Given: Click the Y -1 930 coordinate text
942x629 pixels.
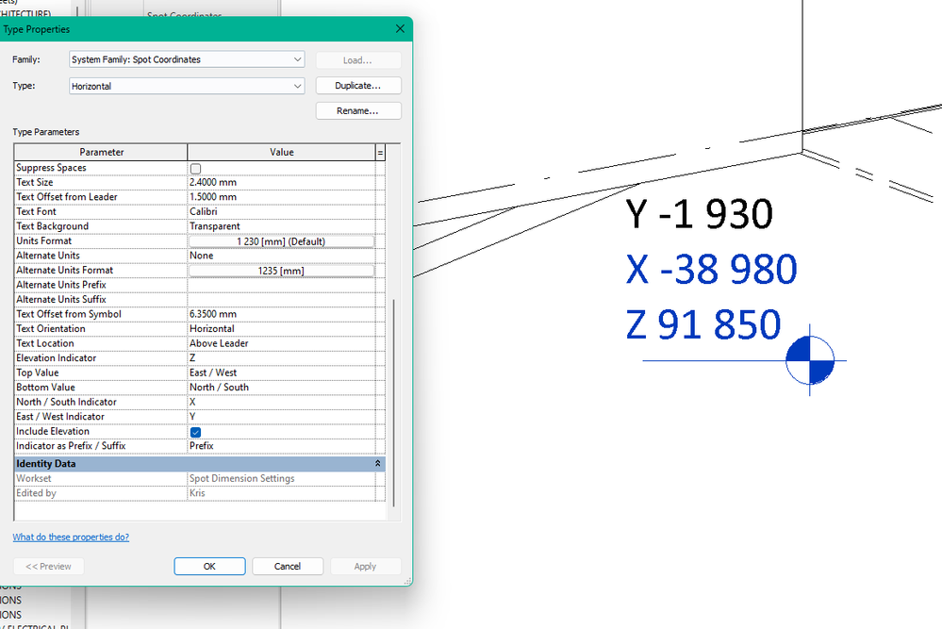Looking at the screenshot, I should (x=699, y=214).
